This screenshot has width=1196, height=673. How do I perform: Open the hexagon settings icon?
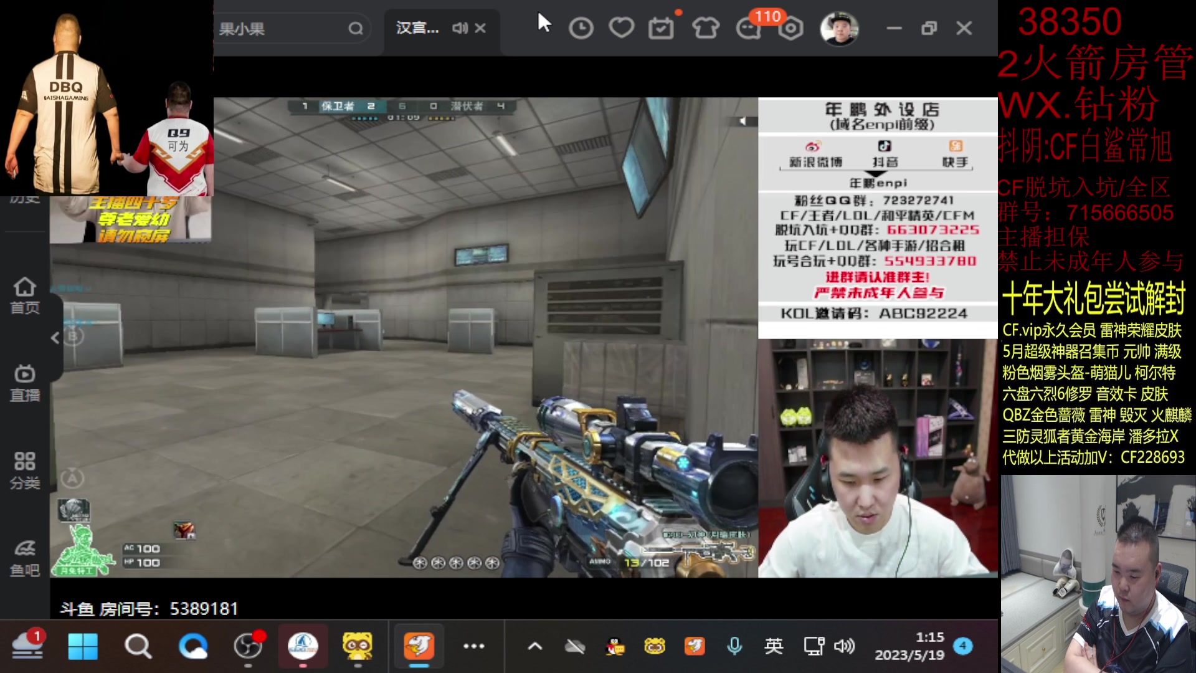point(791,29)
